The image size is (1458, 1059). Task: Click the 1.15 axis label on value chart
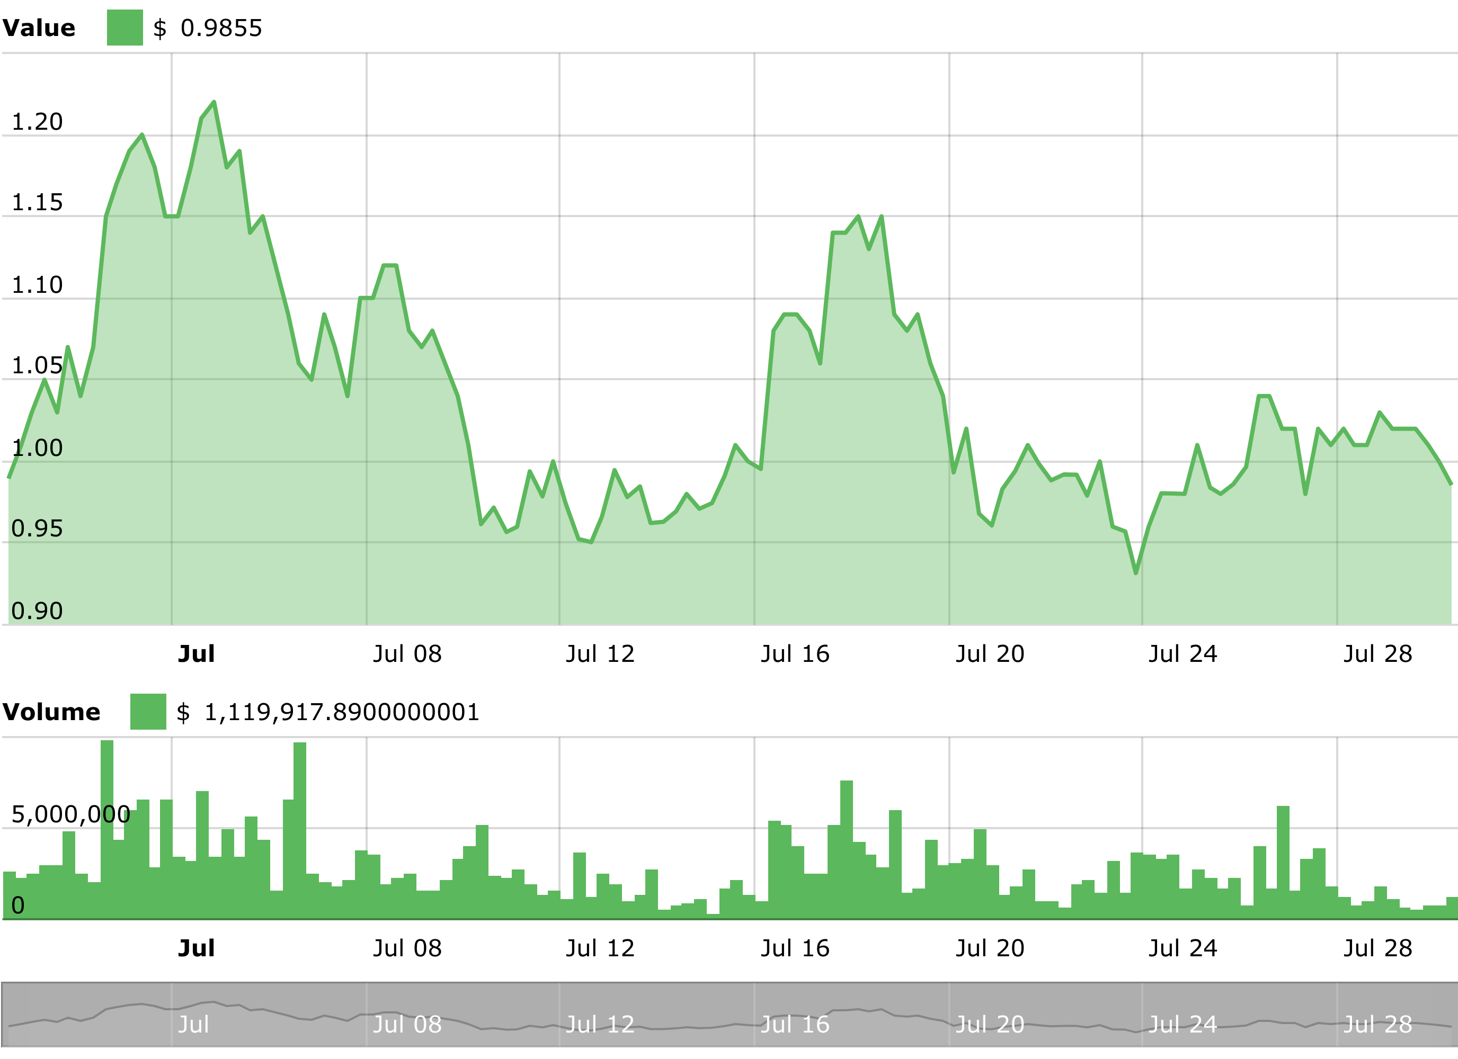click(x=37, y=202)
